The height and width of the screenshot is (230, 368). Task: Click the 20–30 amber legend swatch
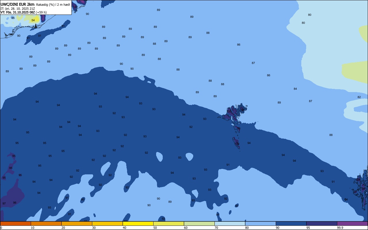[77, 223]
